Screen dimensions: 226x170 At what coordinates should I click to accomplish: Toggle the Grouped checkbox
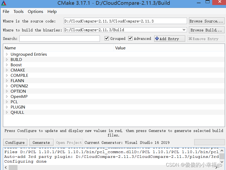click(107, 38)
